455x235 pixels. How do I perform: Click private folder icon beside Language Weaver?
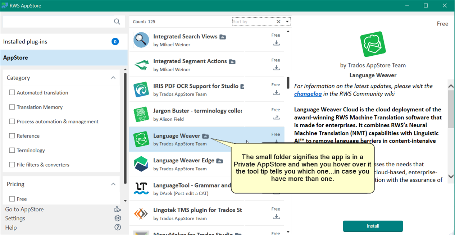coord(205,136)
